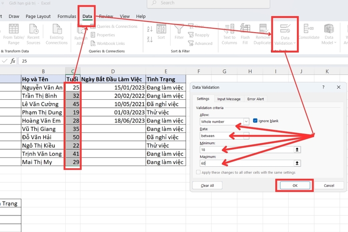Select column D header
The width and height of the screenshot is (348, 232).
click(x=113, y=71)
